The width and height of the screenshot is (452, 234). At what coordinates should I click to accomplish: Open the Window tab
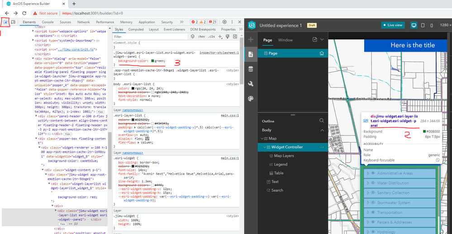point(285,40)
